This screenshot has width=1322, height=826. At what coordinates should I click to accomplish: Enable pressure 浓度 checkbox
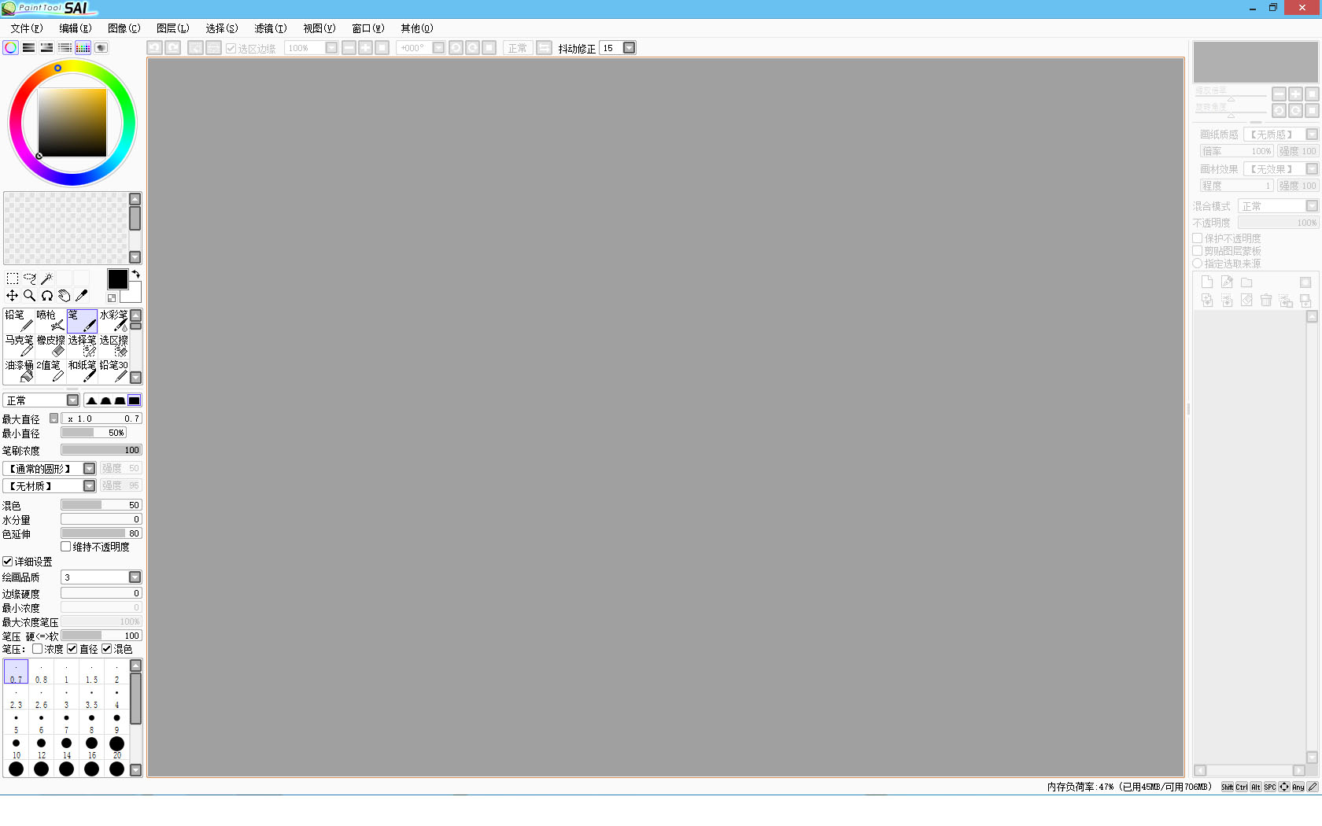tap(37, 649)
